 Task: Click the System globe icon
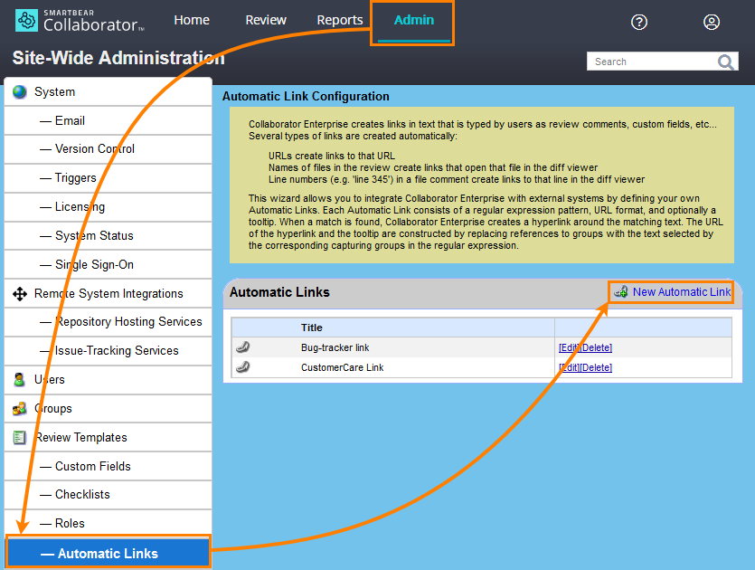pos(19,92)
